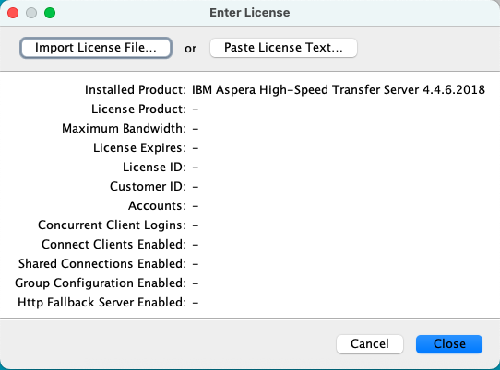The height and width of the screenshot is (370, 500).
Task: Select the Accounts label
Action: tap(157, 206)
